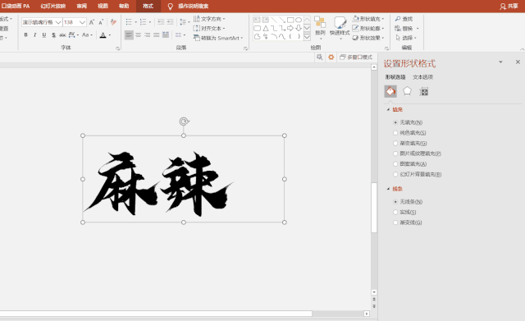
Task: Decrease font size with small A
Action: pyautogui.click(x=101, y=22)
